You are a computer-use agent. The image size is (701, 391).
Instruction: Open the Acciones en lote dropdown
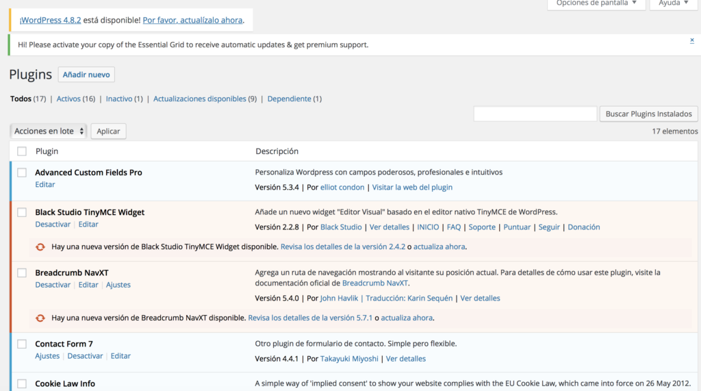49,131
